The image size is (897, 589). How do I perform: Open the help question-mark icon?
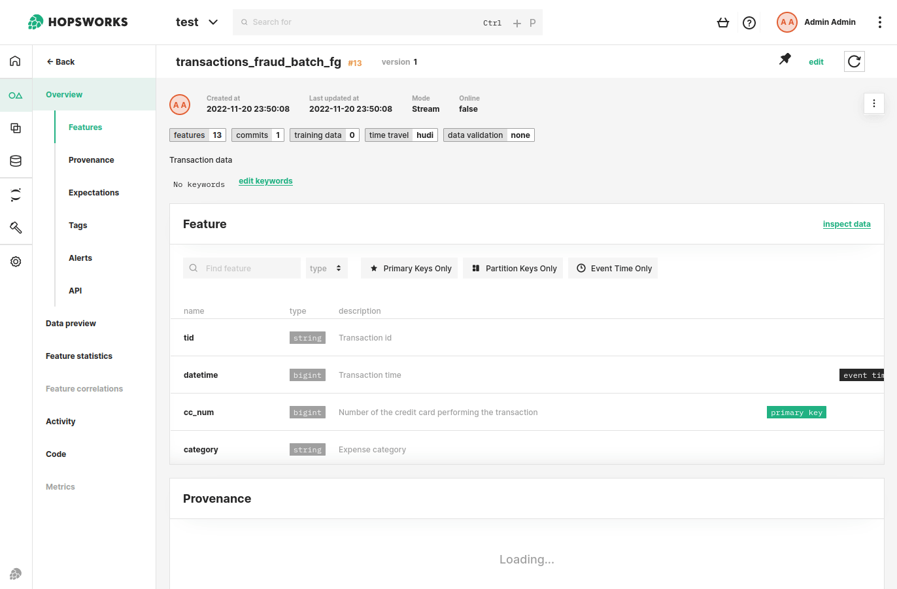pyautogui.click(x=749, y=22)
